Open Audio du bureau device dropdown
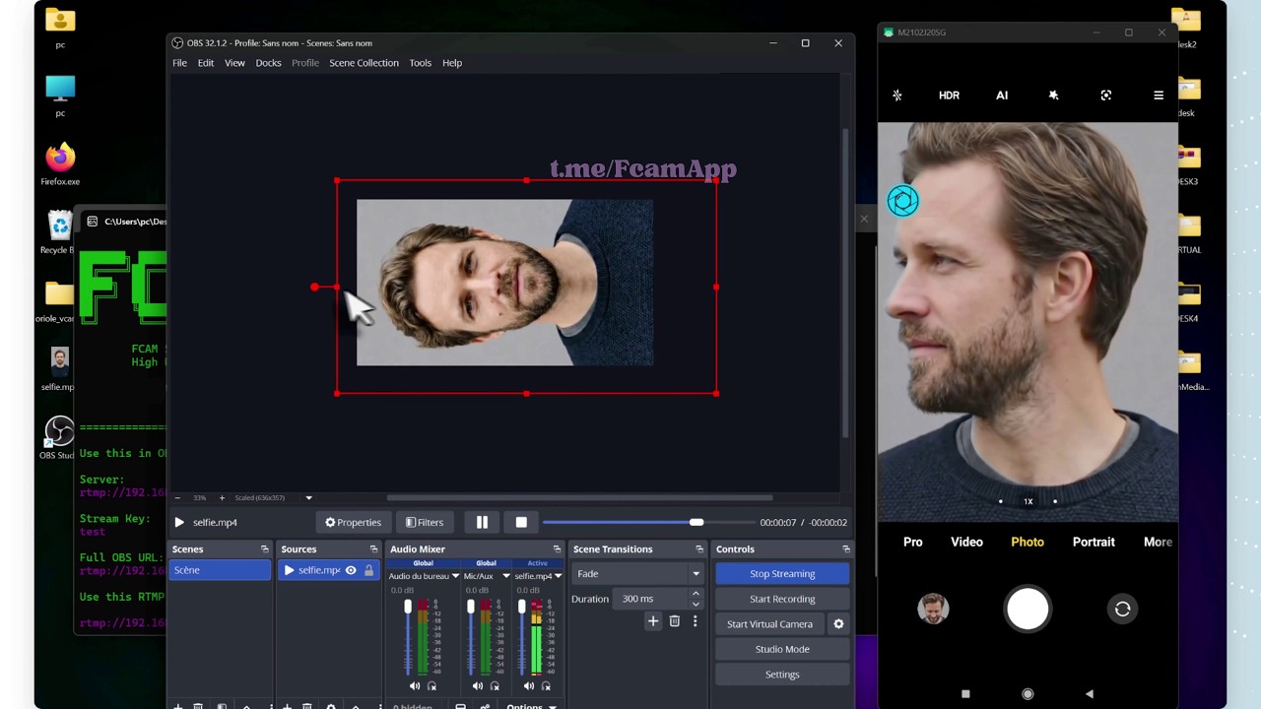Image resolution: width=1261 pixels, height=709 pixels. point(455,576)
